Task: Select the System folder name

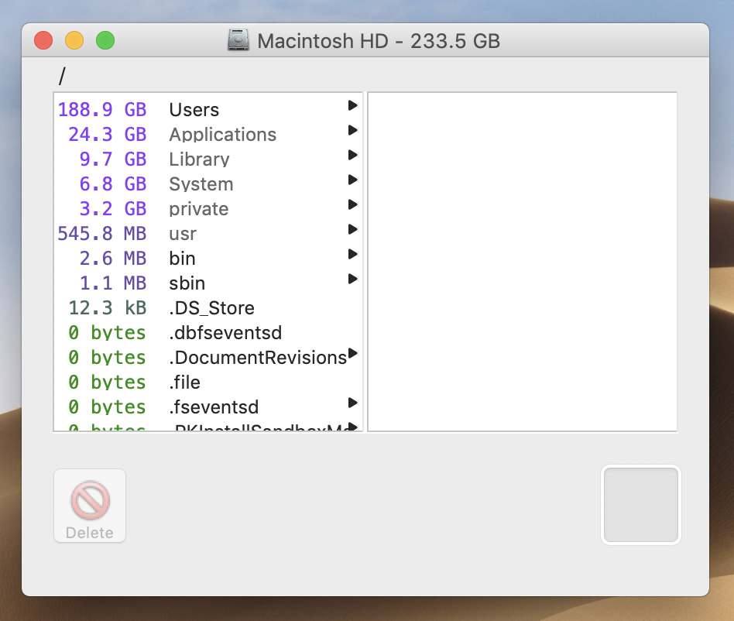Action: point(201,184)
